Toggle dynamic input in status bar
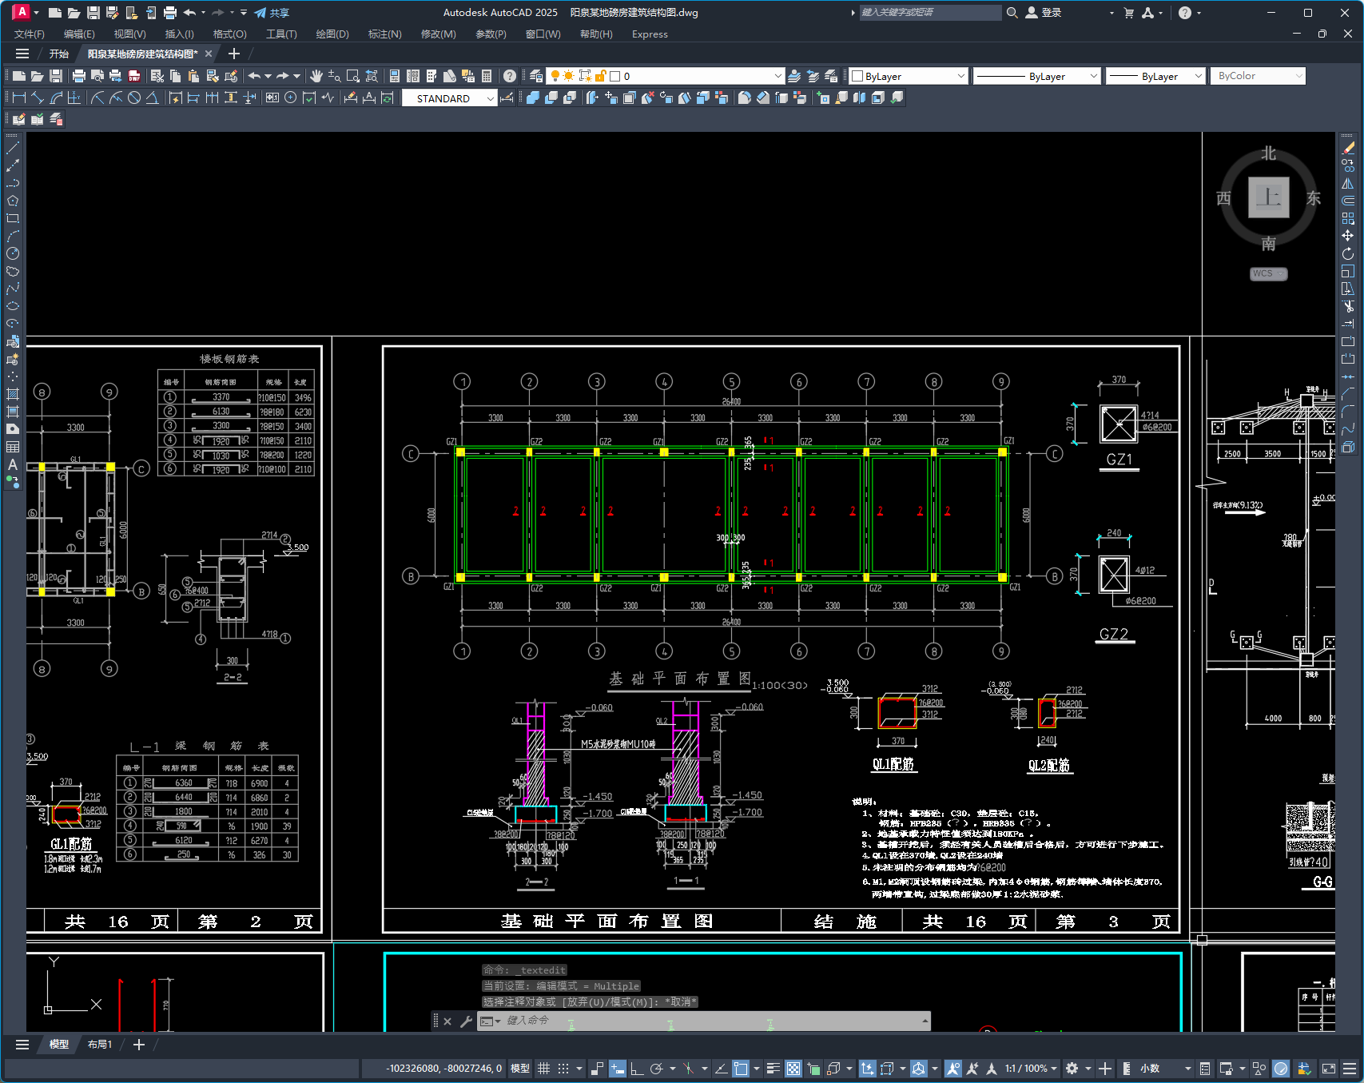 (x=617, y=1069)
